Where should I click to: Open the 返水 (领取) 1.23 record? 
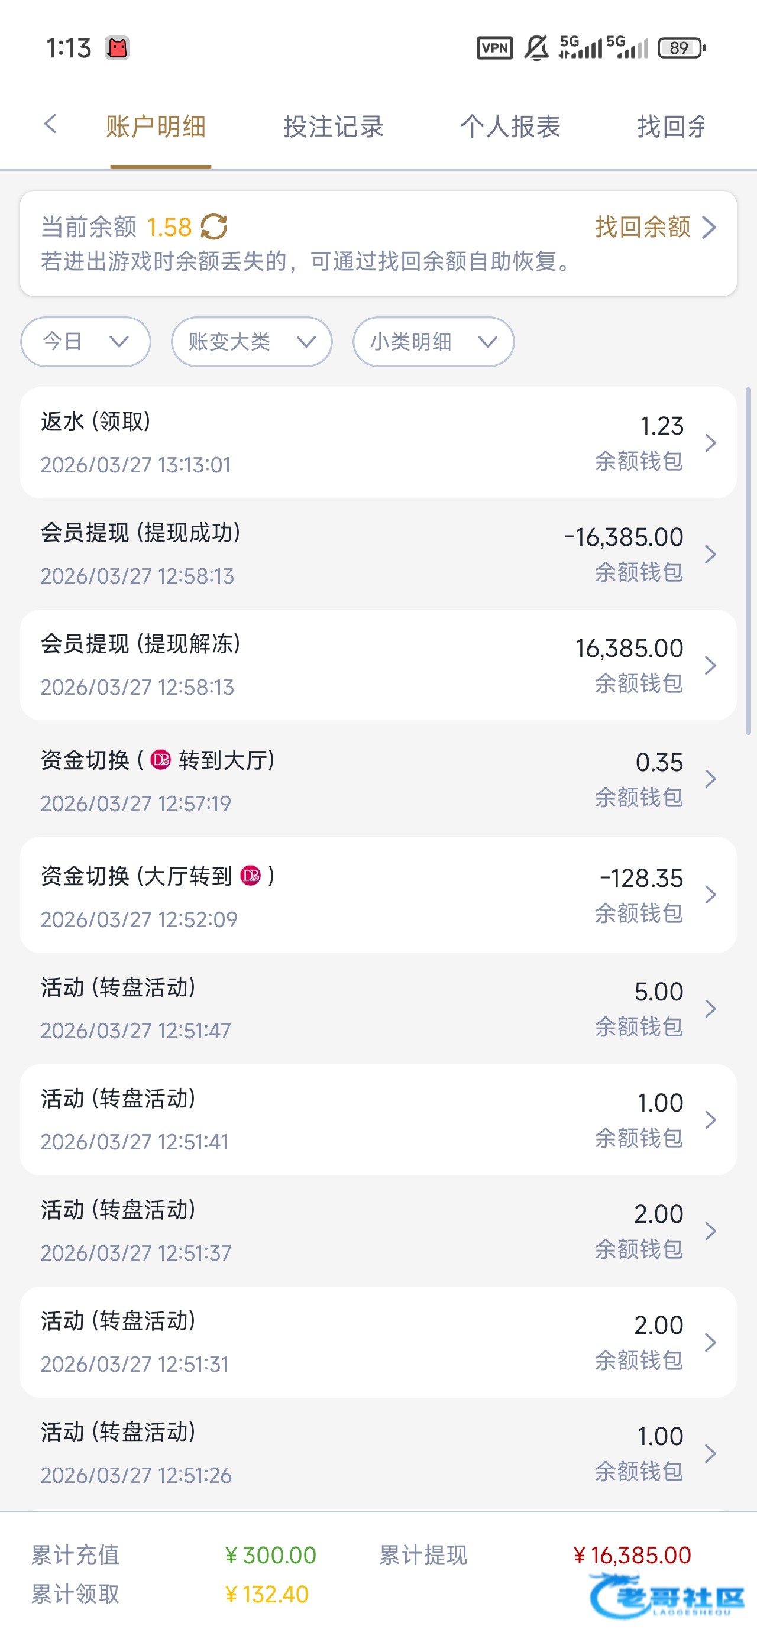click(x=378, y=443)
